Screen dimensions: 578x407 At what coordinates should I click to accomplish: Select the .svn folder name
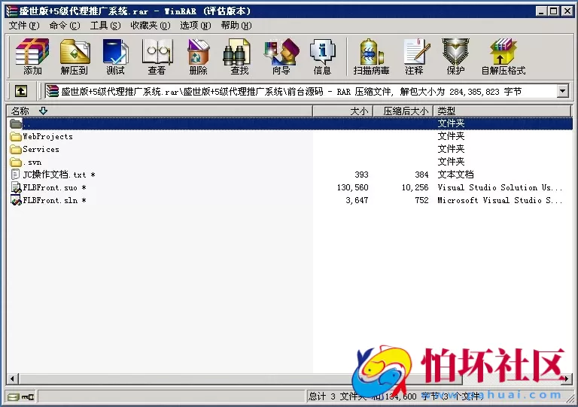(x=32, y=162)
